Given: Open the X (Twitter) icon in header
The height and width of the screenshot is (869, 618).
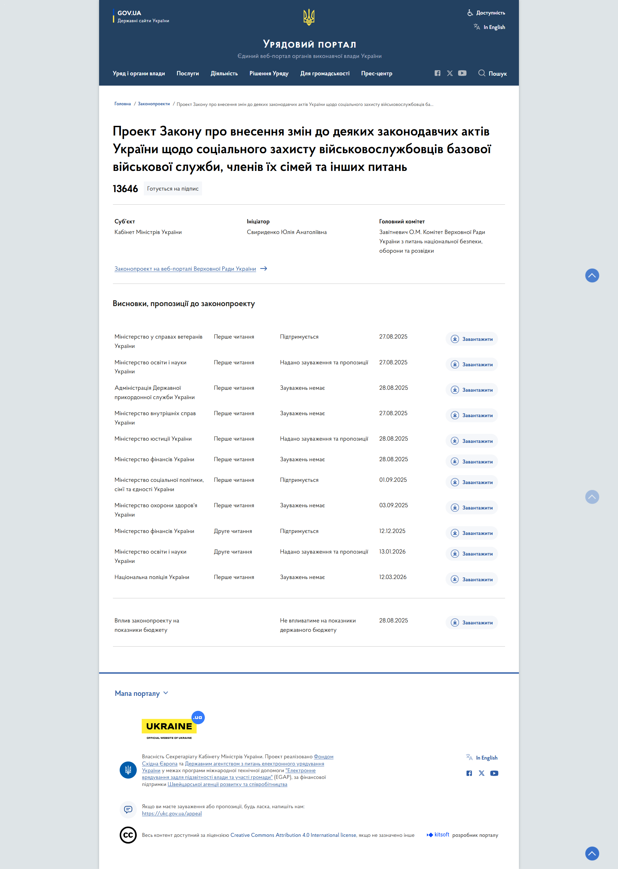Looking at the screenshot, I should tap(450, 73).
